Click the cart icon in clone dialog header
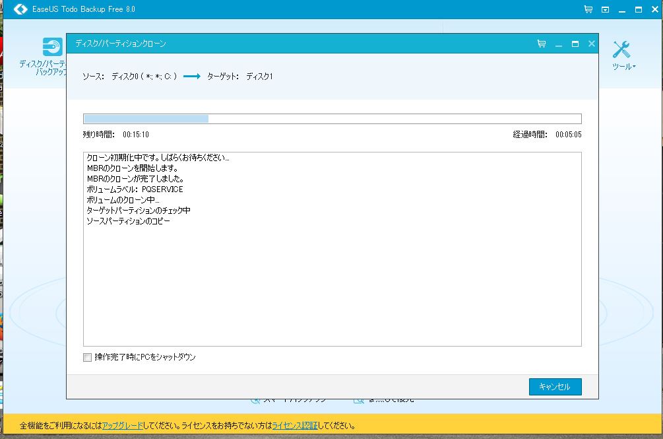 click(x=541, y=44)
